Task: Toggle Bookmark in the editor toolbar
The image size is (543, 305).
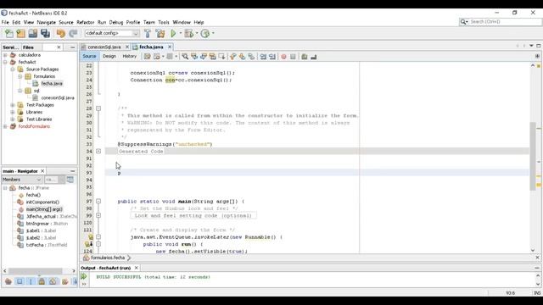Action: 251,57
